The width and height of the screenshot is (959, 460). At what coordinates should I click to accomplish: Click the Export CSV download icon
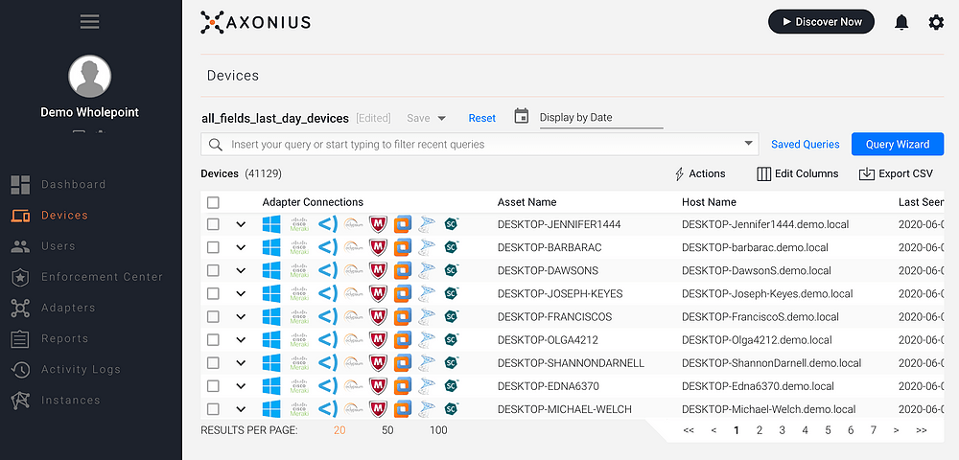point(867,174)
